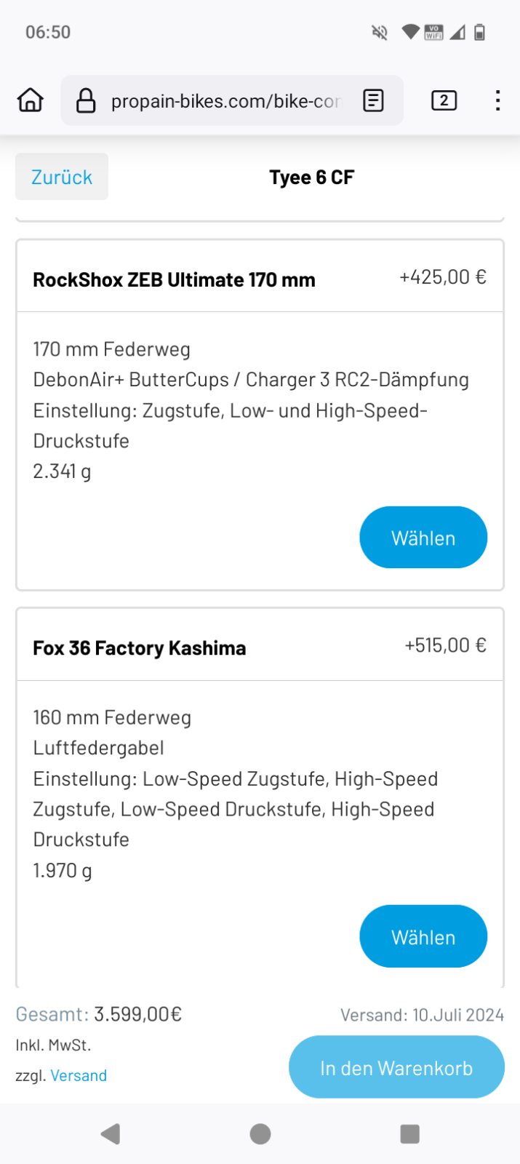Image resolution: width=520 pixels, height=1164 pixels.
Task: Go back with the Zurück button
Action: tap(62, 177)
